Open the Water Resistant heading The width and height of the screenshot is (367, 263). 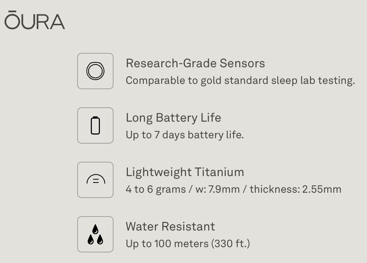point(170,227)
